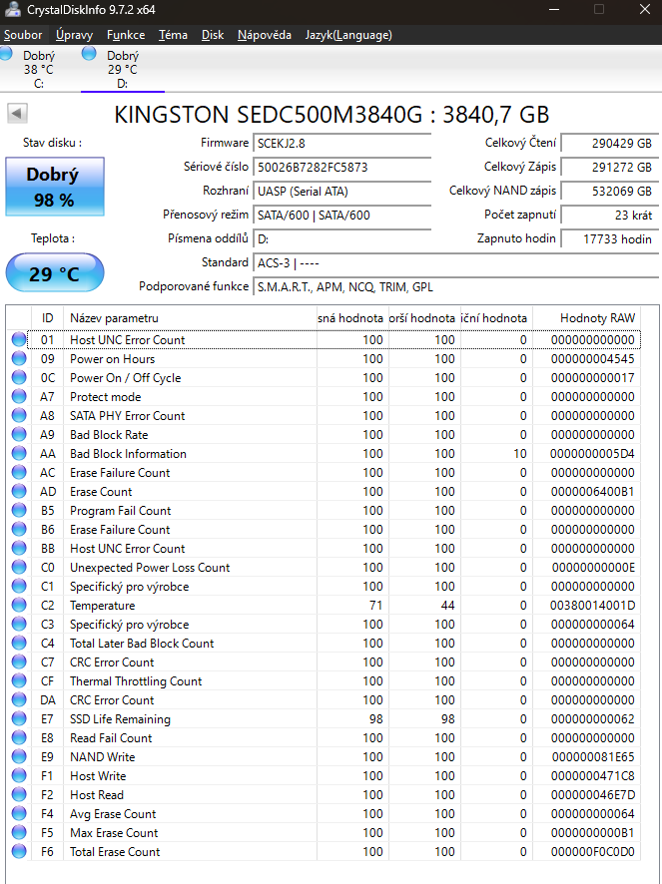This screenshot has width=662, height=884.
Task: Click the Počet zapnutí value 23 krát
Action: pos(609,216)
